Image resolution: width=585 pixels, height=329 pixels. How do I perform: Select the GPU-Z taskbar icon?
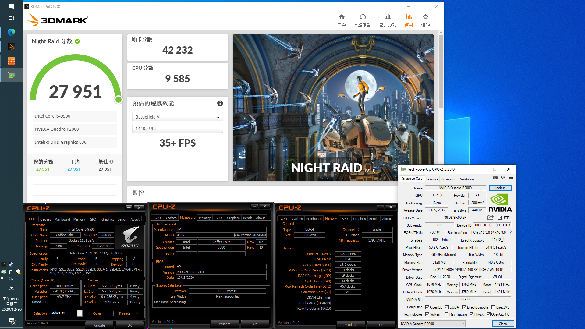[12, 75]
